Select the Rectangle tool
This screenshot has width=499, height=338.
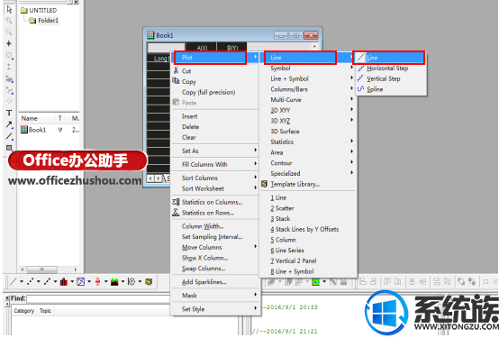[9, 148]
